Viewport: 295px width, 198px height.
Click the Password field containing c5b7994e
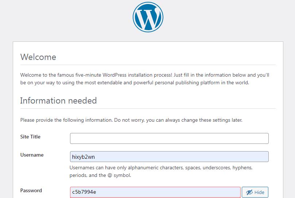tap(155, 192)
